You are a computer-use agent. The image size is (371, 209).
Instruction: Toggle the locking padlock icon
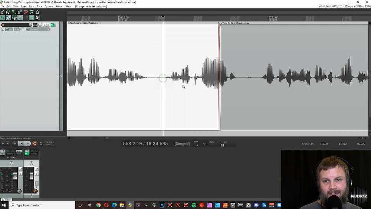[x=37, y=18]
